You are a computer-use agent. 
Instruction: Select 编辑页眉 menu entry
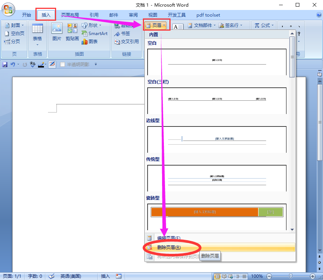pos(220,238)
